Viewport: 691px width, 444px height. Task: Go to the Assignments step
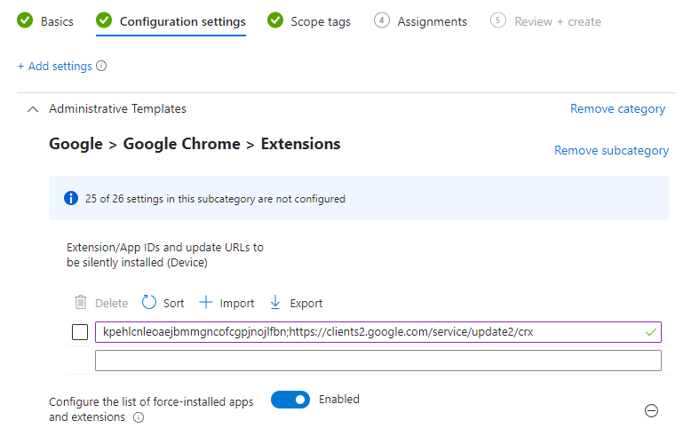[421, 21]
